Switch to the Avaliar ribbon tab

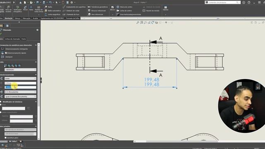(x=35, y=18)
